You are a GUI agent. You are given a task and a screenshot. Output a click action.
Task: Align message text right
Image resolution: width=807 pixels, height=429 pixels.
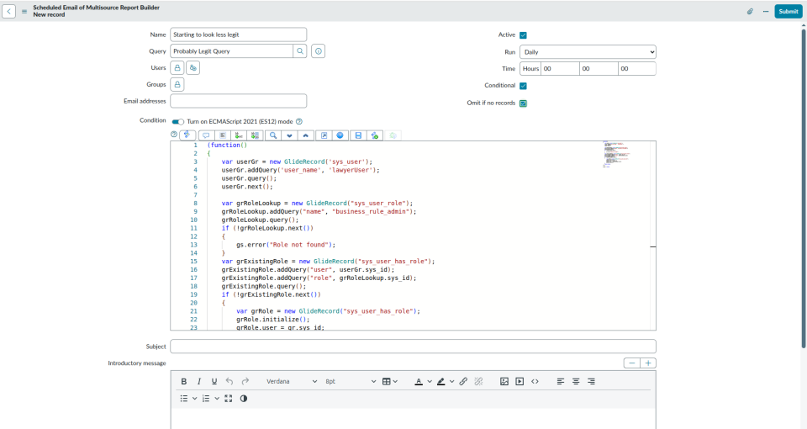click(591, 381)
